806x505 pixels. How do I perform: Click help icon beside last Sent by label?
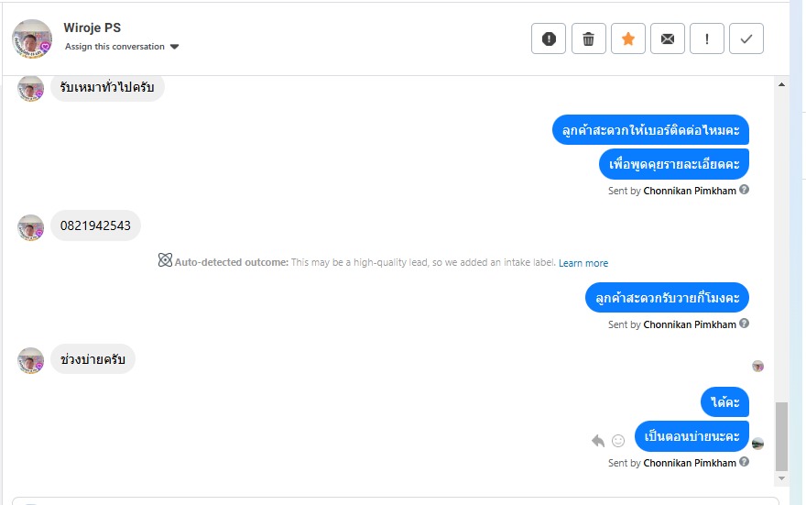tap(745, 463)
